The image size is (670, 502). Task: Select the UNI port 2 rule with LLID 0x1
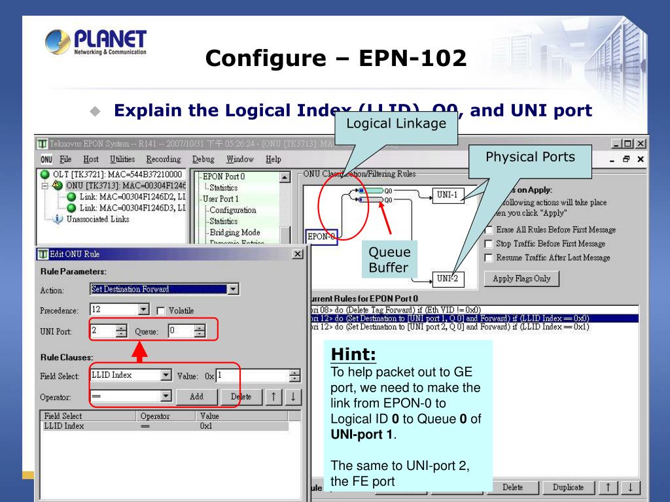click(474, 327)
